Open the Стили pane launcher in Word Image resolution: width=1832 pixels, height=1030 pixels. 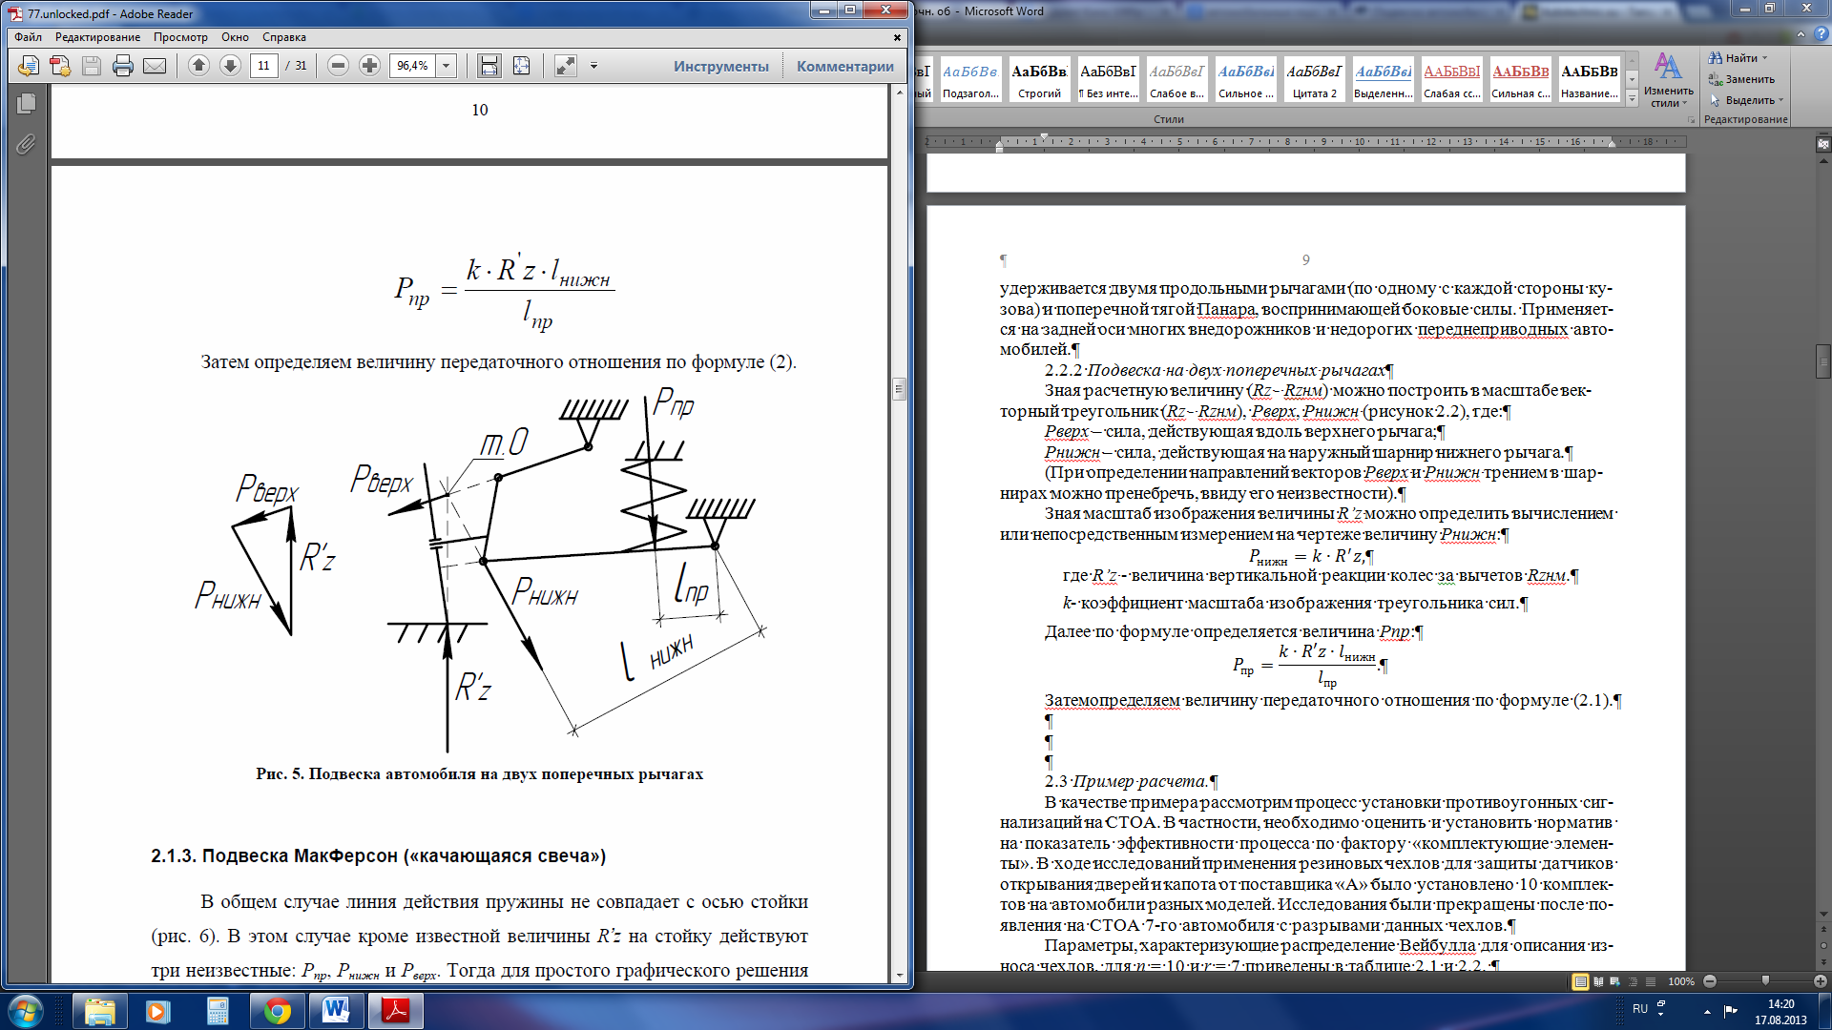click(1691, 120)
